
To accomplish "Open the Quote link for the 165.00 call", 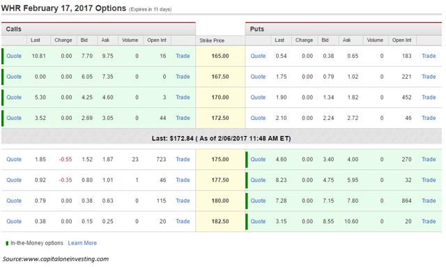I will pyautogui.click(x=14, y=56).
